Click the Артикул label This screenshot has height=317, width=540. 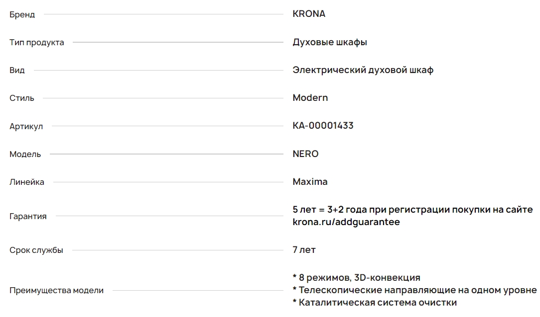[26, 126]
